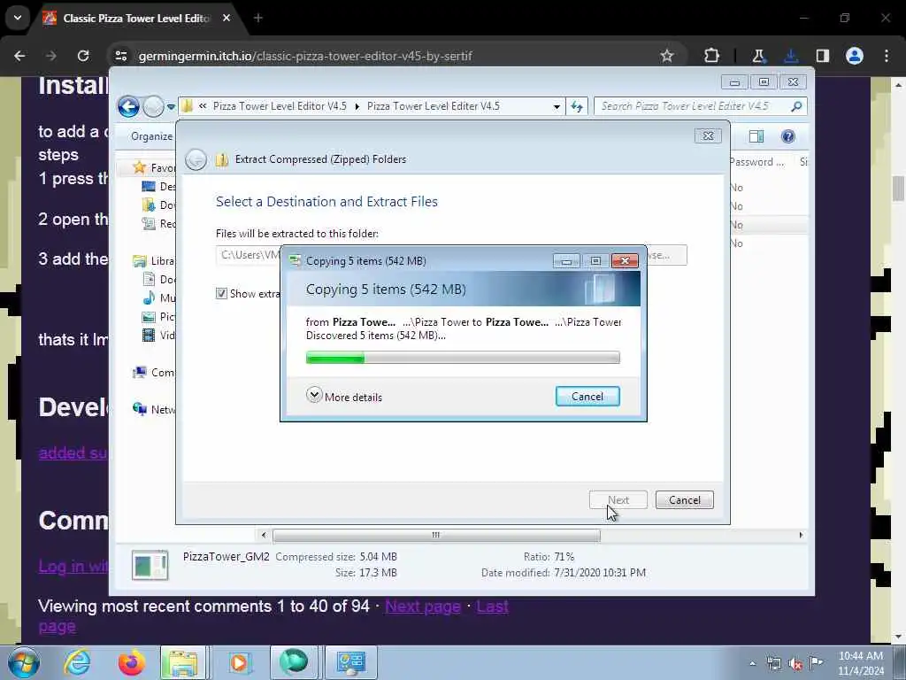Open the Log in with link

(x=73, y=566)
